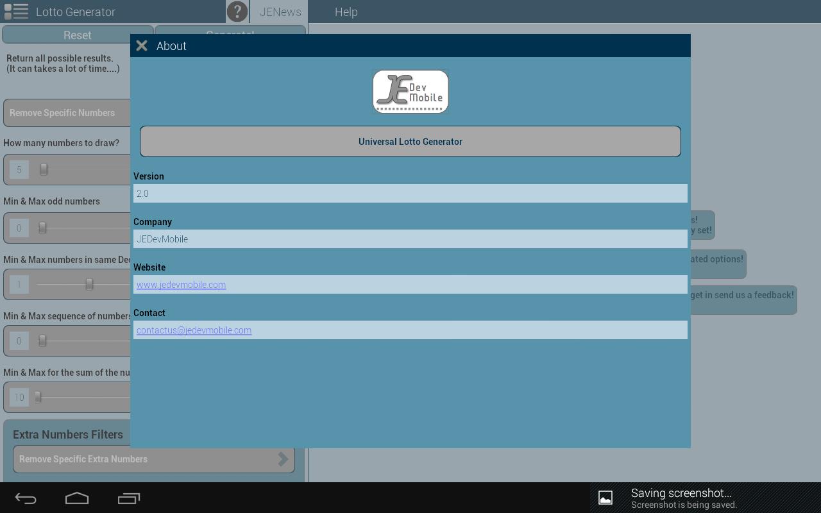Open Remove Specific Numbers option
The height and width of the screenshot is (513, 821).
[x=67, y=113]
